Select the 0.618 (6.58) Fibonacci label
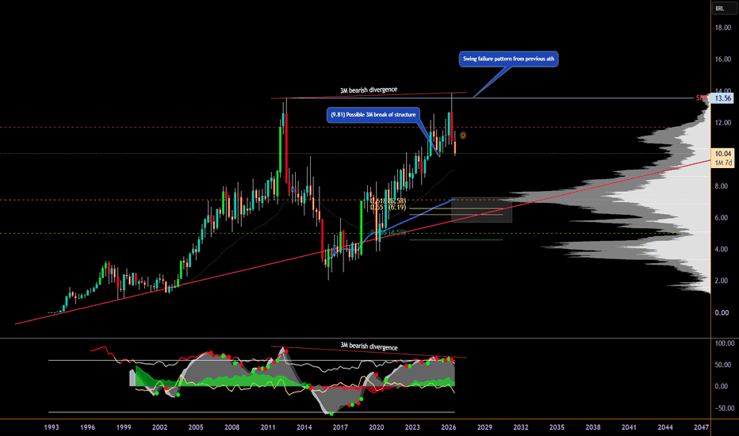Image resolution: width=739 pixels, height=436 pixels. (389, 201)
